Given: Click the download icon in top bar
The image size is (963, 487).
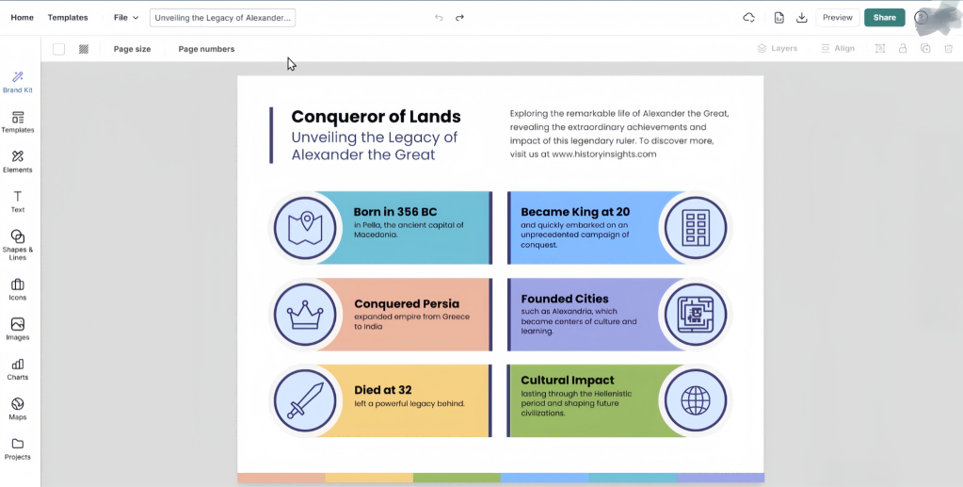Looking at the screenshot, I should pyautogui.click(x=802, y=17).
